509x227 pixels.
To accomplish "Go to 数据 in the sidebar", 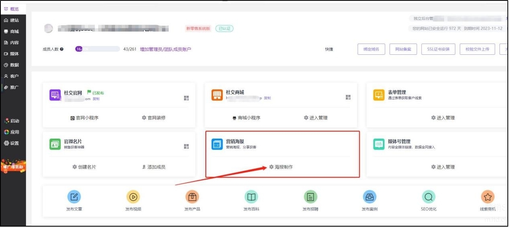I will 12,65.
